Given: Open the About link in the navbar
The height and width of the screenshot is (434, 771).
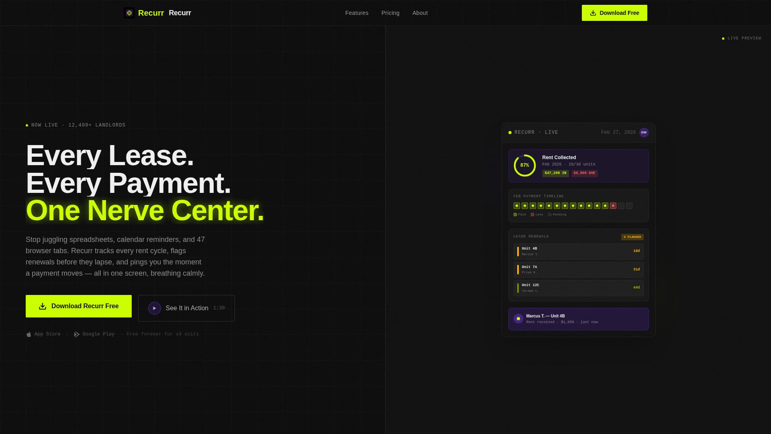Looking at the screenshot, I should pyautogui.click(x=420, y=12).
